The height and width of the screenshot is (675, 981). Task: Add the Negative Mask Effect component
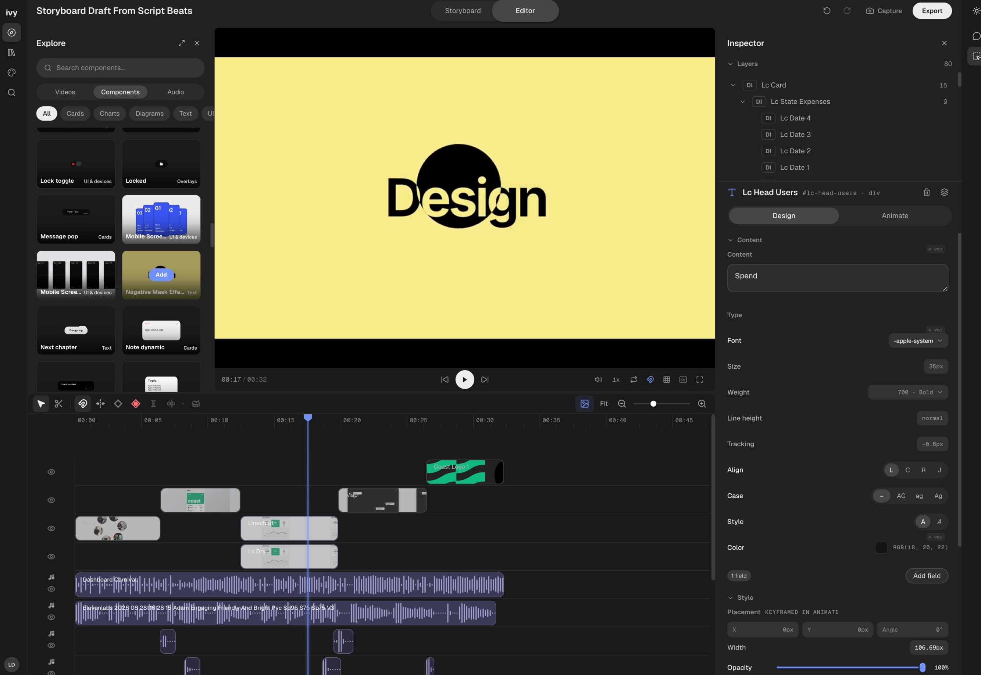coord(161,275)
